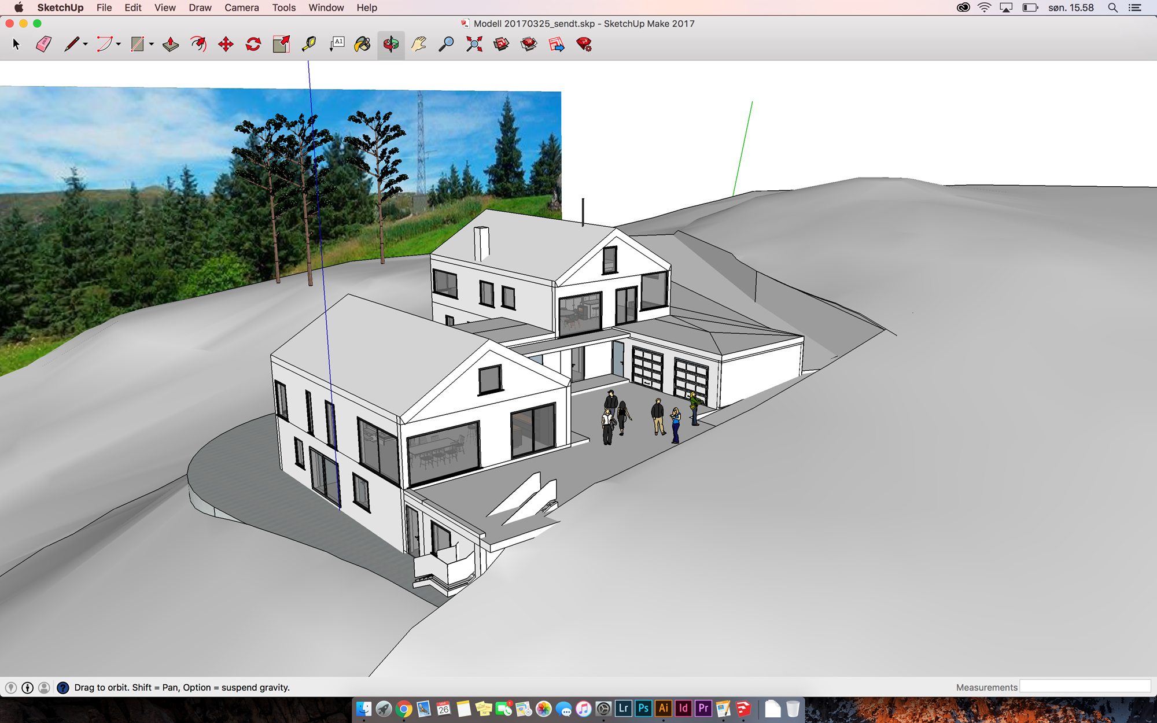Open the Camera menu
Screen dimensions: 1157x723
pyautogui.click(x=241, y=8)
